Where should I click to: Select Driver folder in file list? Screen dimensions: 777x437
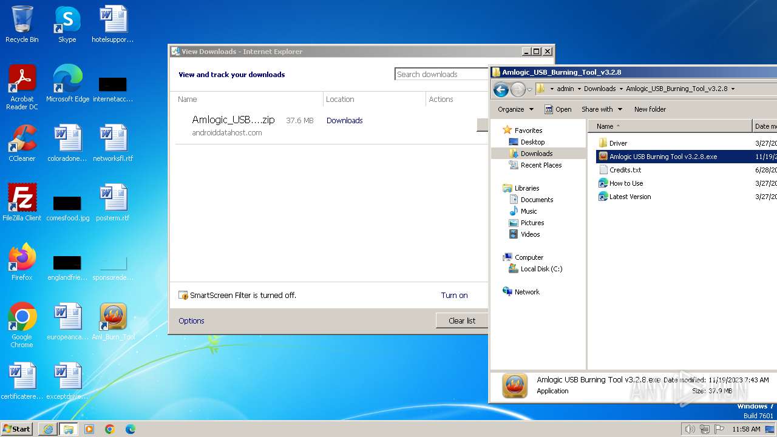coord(613,143)
